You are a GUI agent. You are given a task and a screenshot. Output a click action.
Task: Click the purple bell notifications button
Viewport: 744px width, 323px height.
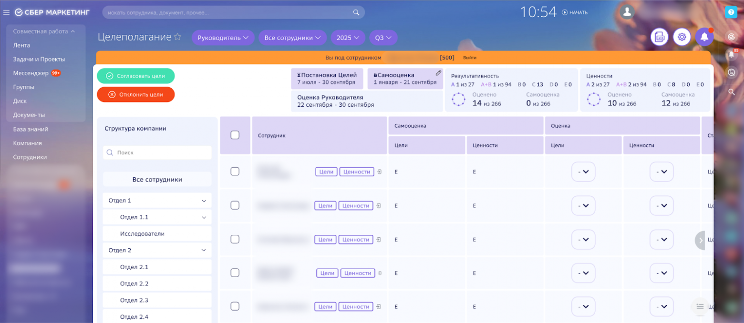(704, 37)
